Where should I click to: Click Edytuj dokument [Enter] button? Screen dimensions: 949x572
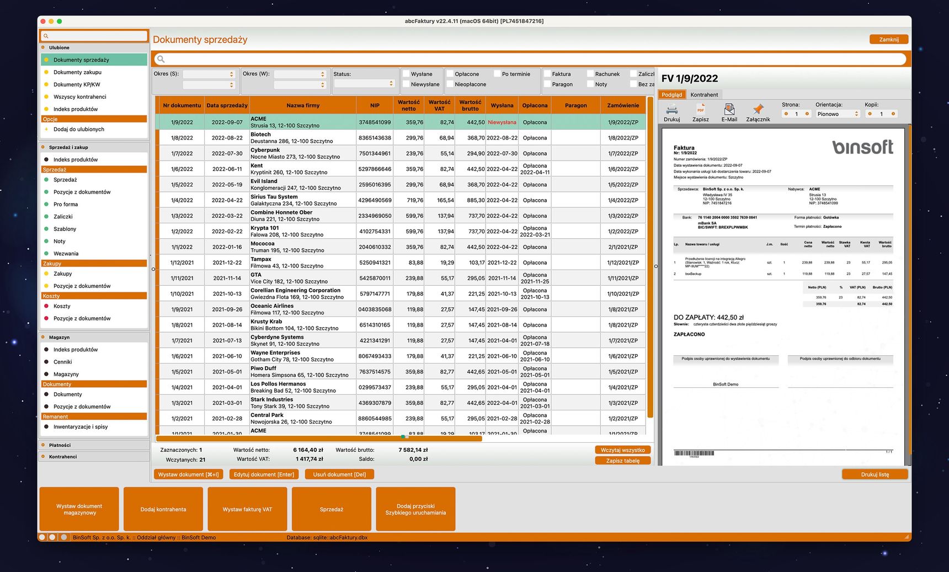(x=264, y=474)
